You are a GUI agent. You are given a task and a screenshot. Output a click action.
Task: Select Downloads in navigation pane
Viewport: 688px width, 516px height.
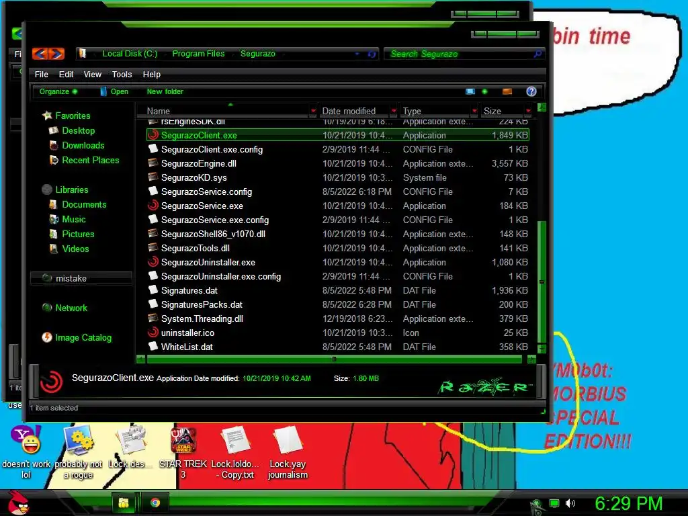point(83,145)
